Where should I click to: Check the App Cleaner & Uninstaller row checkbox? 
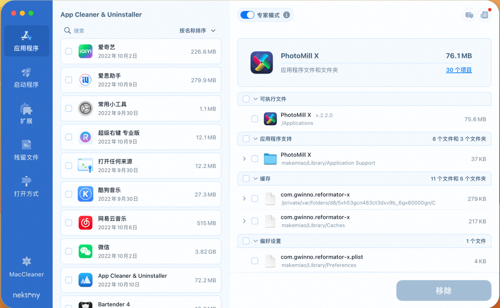69,280
